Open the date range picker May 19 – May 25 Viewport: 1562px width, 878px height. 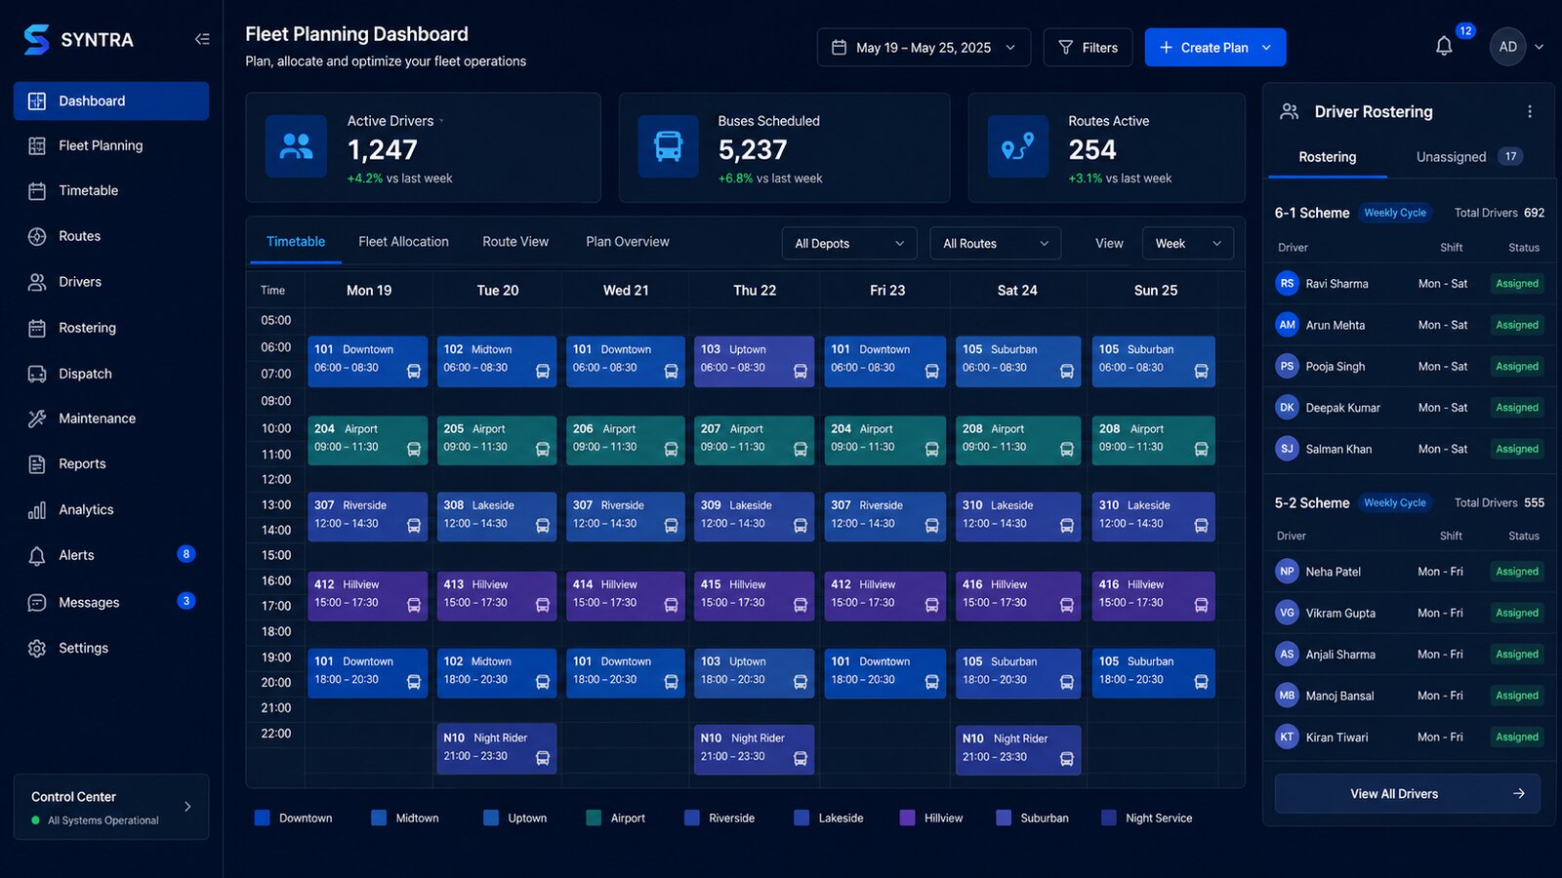[924, 47]
